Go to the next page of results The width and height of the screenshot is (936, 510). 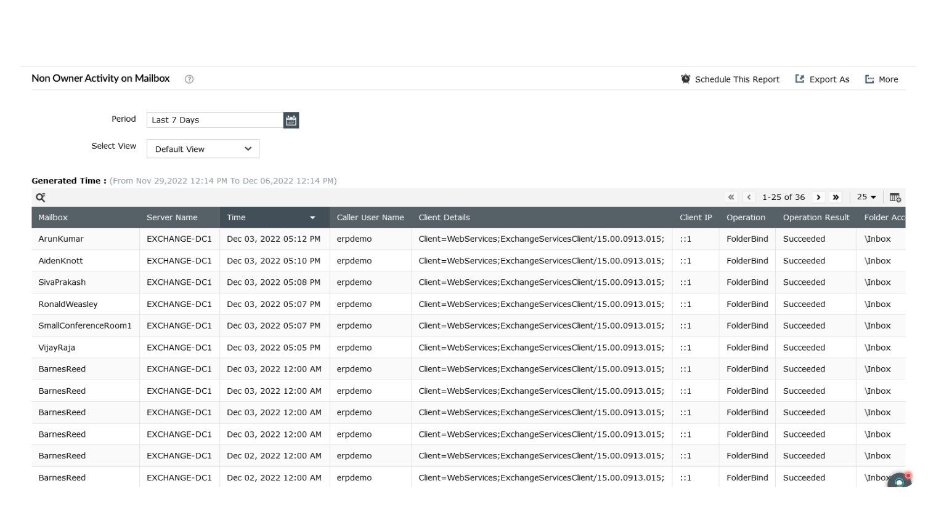[818, 197]
